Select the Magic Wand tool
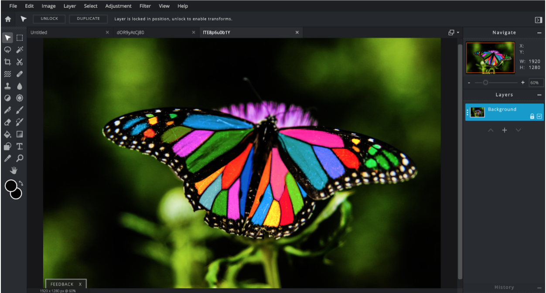Image resolution: width=546 pixels, height=293 pixels. point(20,50)
